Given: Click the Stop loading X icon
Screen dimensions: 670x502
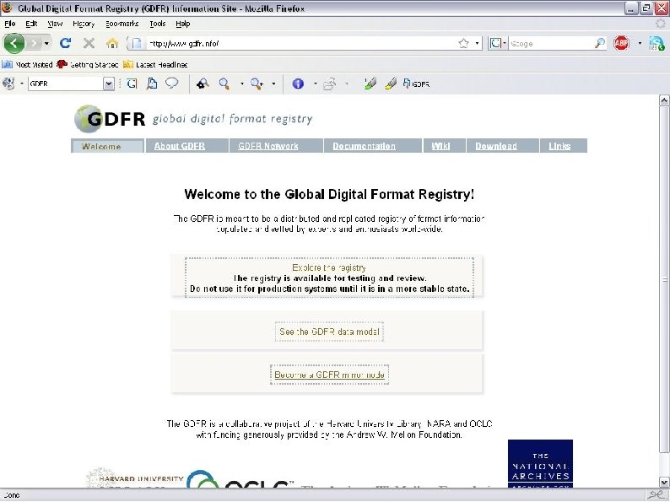Looking at the screenshot, I should pyautogui.click(x=89, y=43).
